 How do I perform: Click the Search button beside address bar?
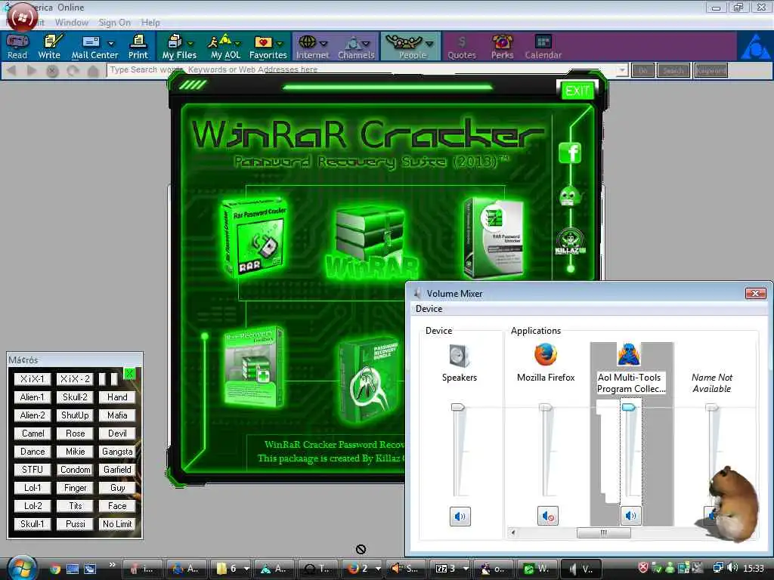[673, 70]
